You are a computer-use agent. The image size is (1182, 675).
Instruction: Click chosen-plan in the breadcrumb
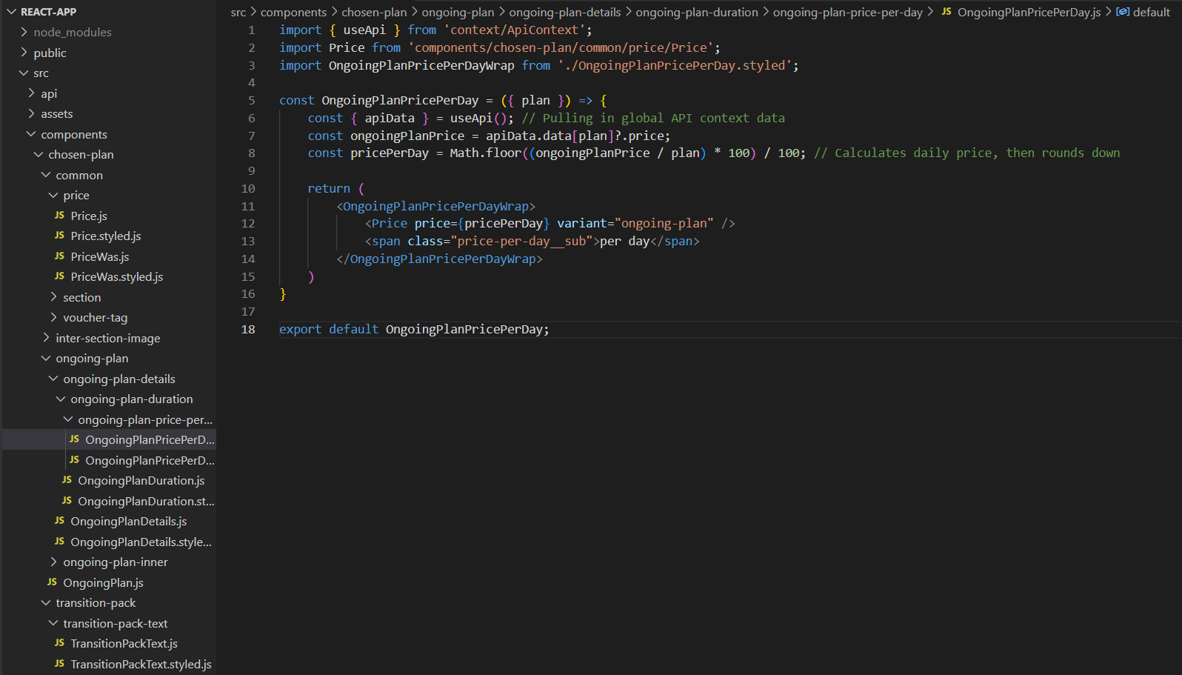click(x=374, y=12)
